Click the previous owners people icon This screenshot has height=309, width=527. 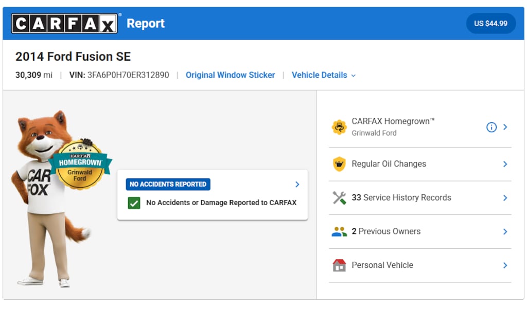pos(339,232)
